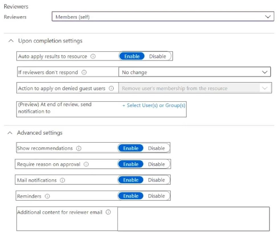This screenshot has height=236, width=280.
Task: Click info icon for Require reason on approval
Action: tap(86, 164)
